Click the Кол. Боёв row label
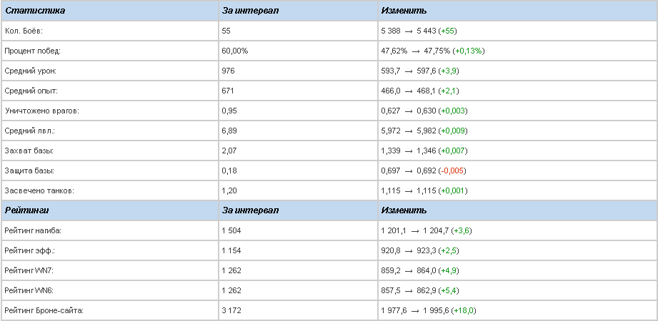Screen dimensions: 658x321 (24, 31)
